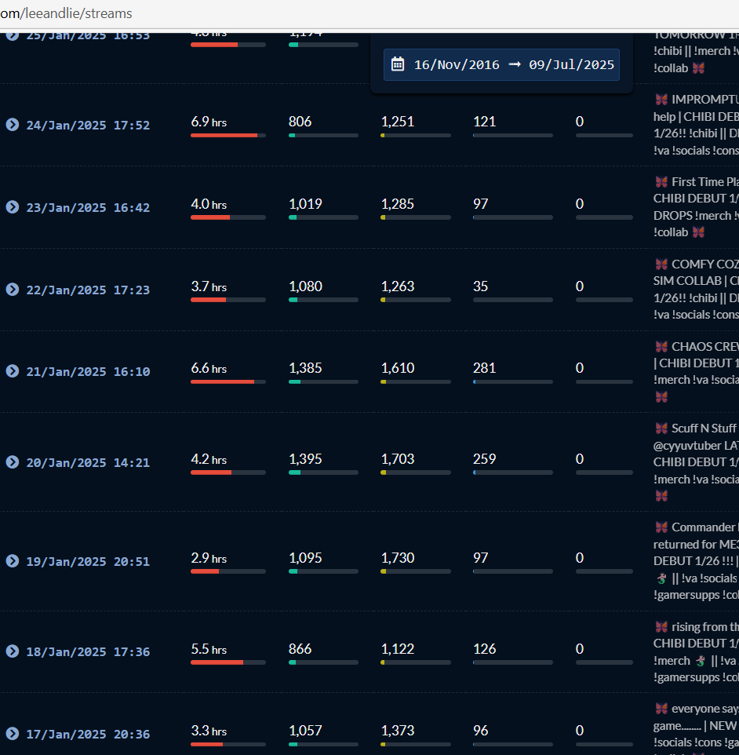Select the 1,395 average viewers value
Screen dimensions: 739x755
[306, 459]
